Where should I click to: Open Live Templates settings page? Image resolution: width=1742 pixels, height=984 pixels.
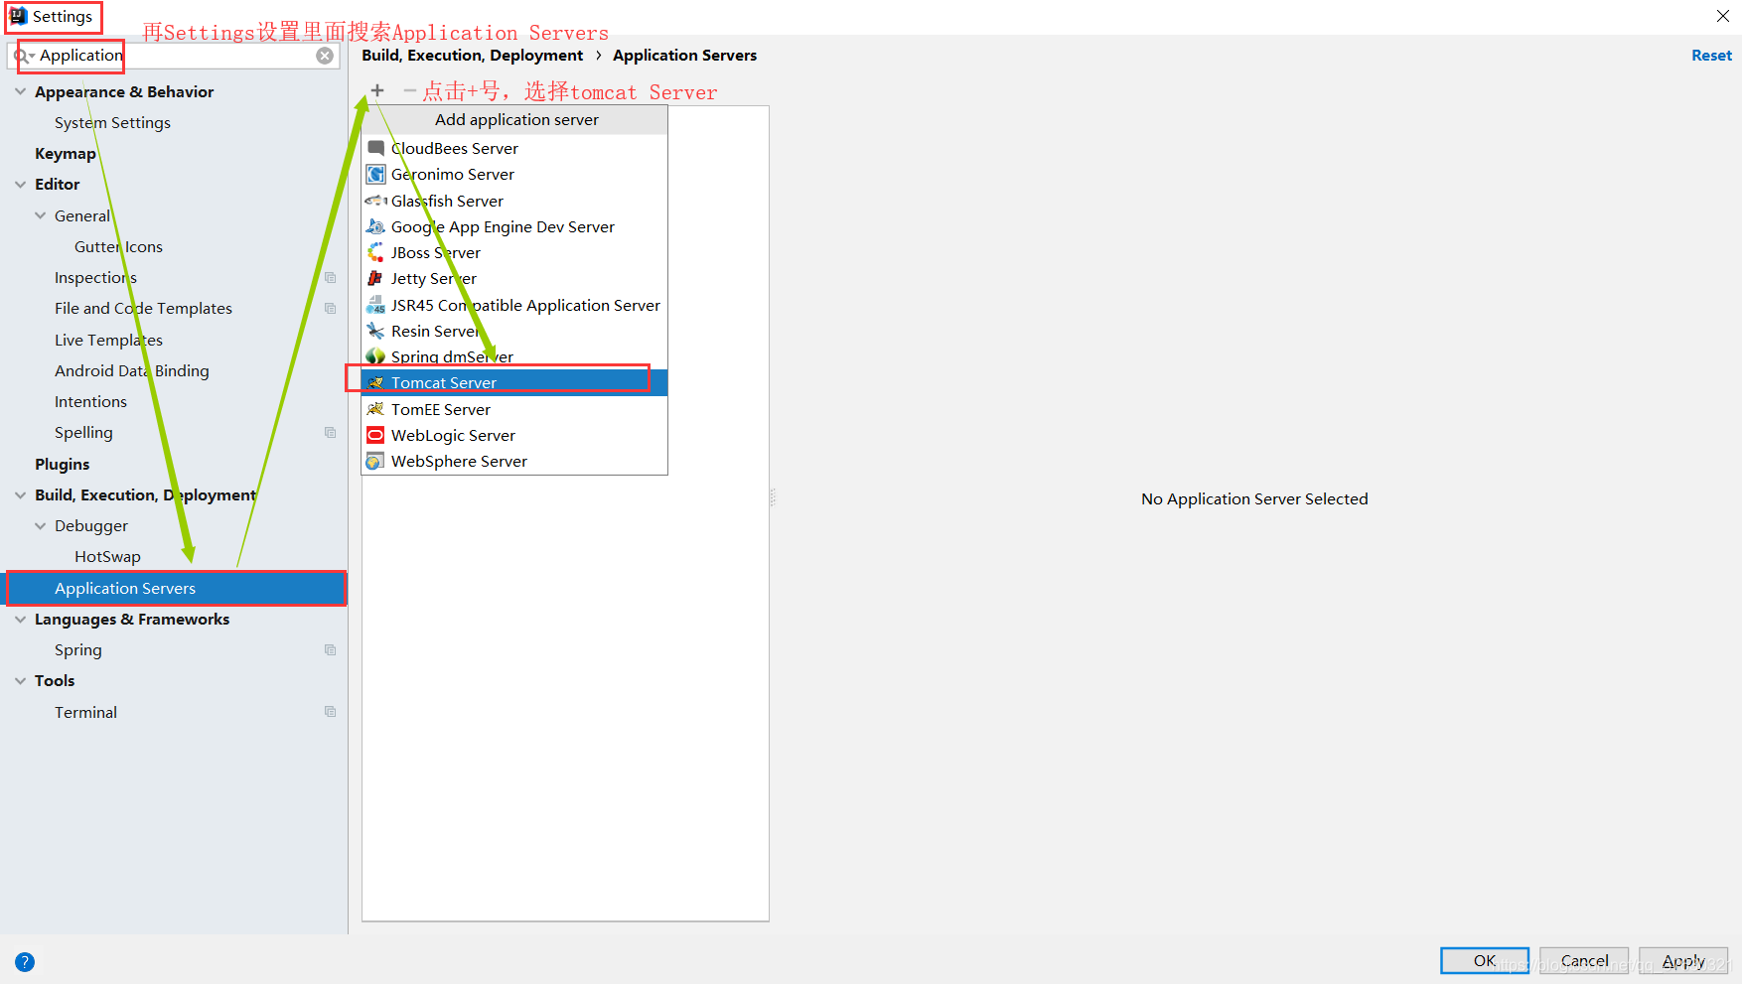(x=108, y=340)
